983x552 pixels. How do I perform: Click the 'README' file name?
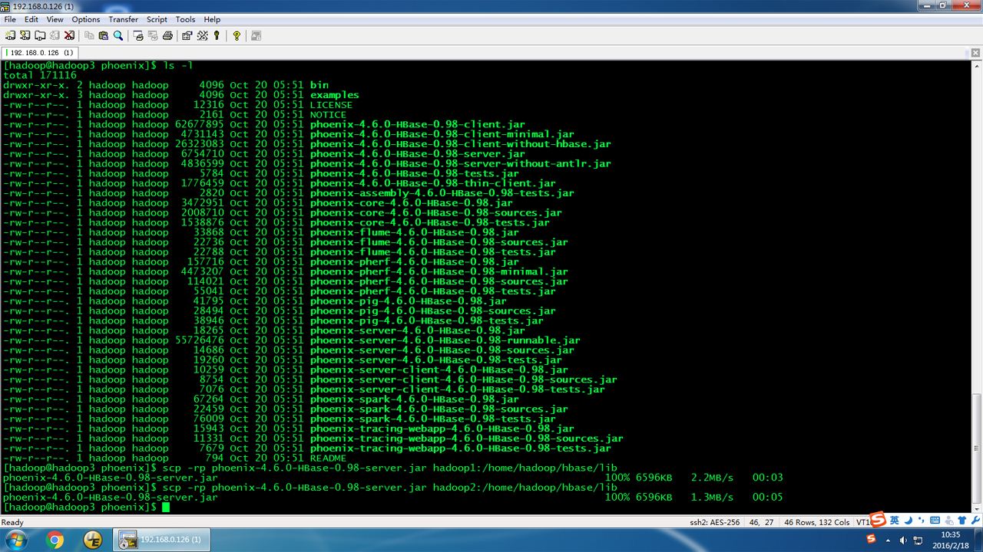point(328,458)
